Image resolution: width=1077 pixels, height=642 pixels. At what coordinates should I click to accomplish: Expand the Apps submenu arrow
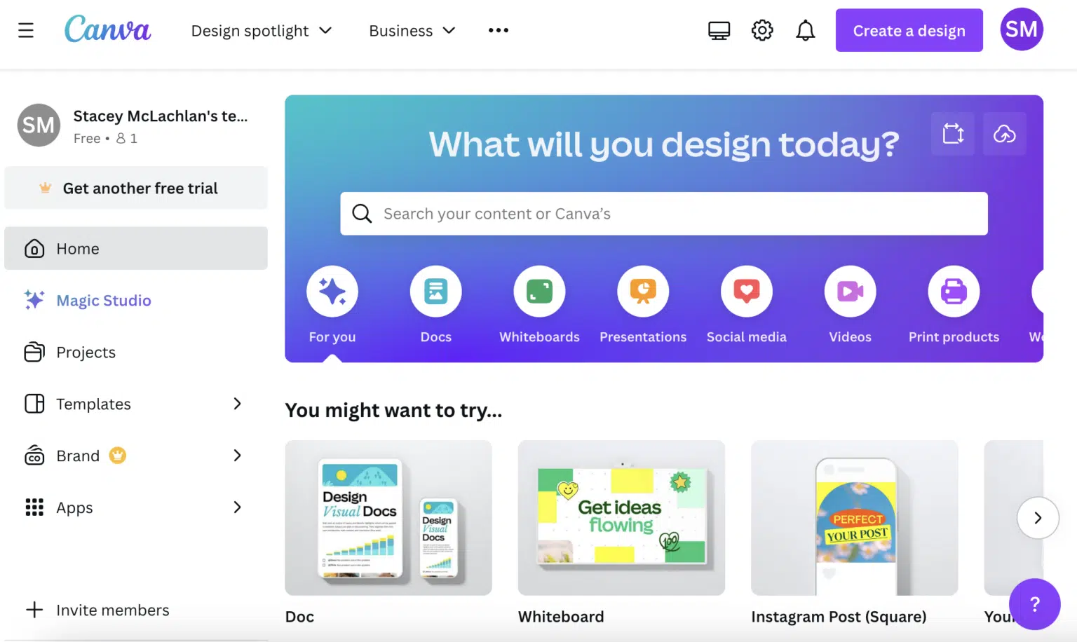(237, 507)
